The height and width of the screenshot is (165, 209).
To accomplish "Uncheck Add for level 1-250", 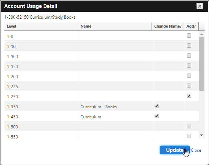I will click(189, 96).
